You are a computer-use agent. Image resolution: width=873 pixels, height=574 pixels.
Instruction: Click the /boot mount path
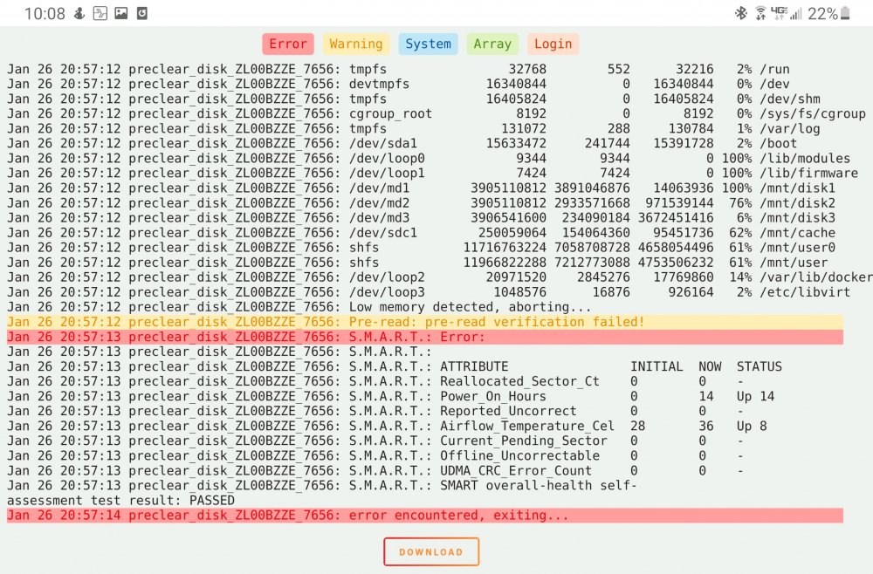coord(779,143)
